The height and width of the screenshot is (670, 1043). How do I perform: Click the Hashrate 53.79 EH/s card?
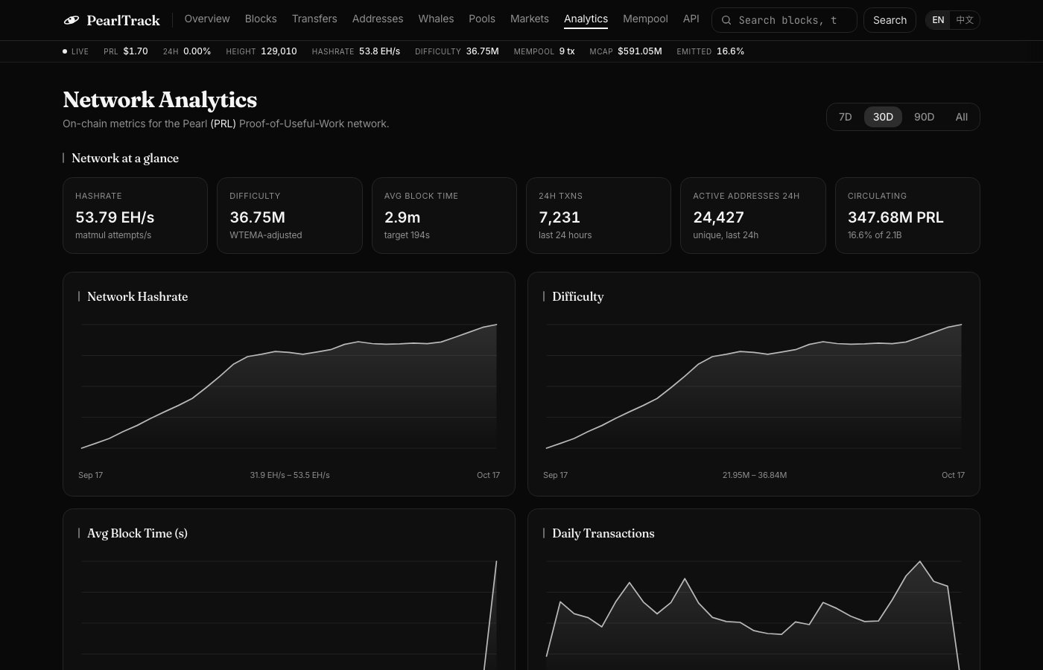click(x=135, y=215)
